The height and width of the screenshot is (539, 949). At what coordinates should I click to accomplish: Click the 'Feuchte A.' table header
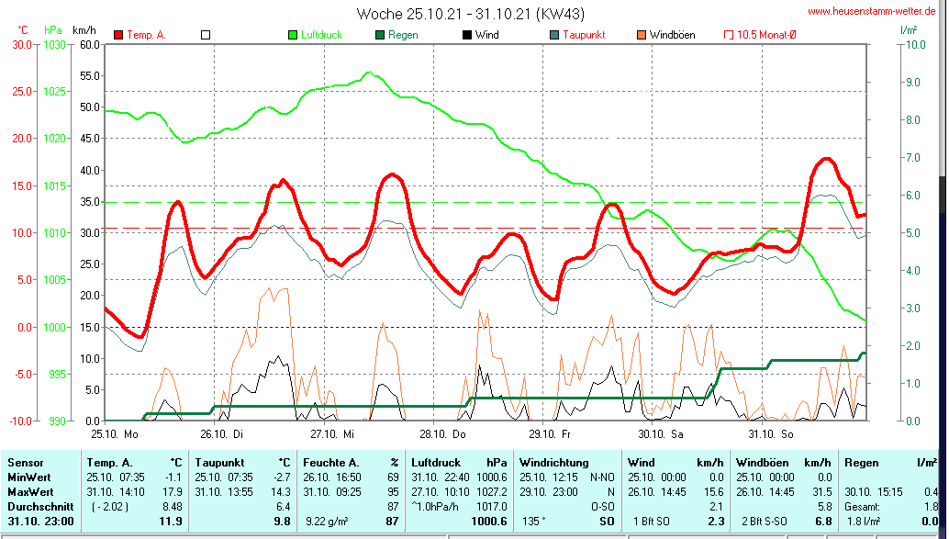331,463
